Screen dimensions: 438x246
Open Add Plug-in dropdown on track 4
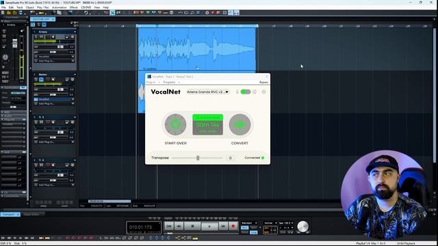tap(73, 184)
